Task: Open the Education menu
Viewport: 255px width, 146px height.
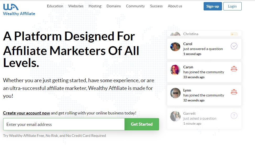Action: (x=55, y=6)
